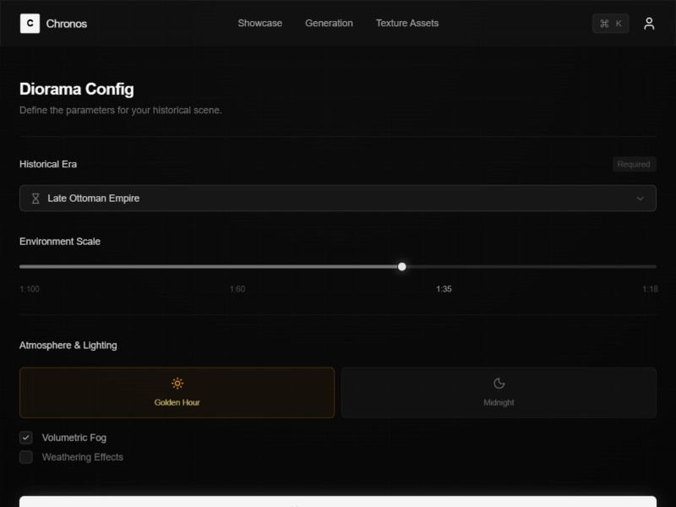This screenshot has width=676, height=507.
Task: Enable the Weathering Effects checkbox
Action: (x=26, y=457)
